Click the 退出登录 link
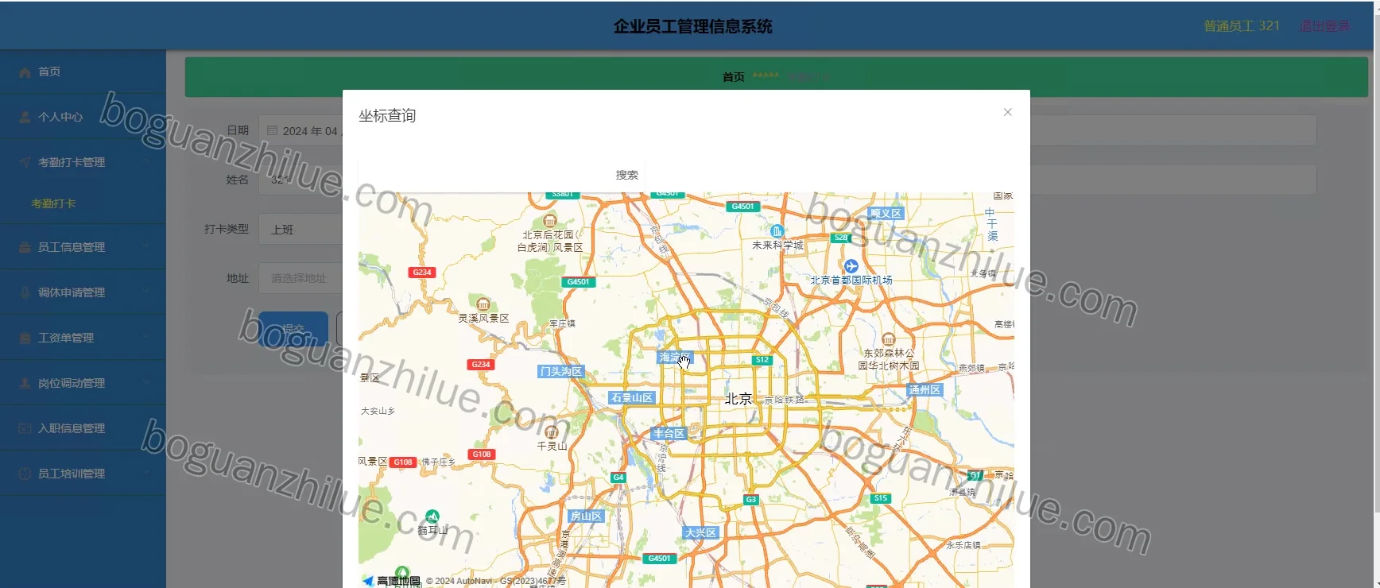The image size is (1380, 588). pyautogui.click(x=1324, y=26)
